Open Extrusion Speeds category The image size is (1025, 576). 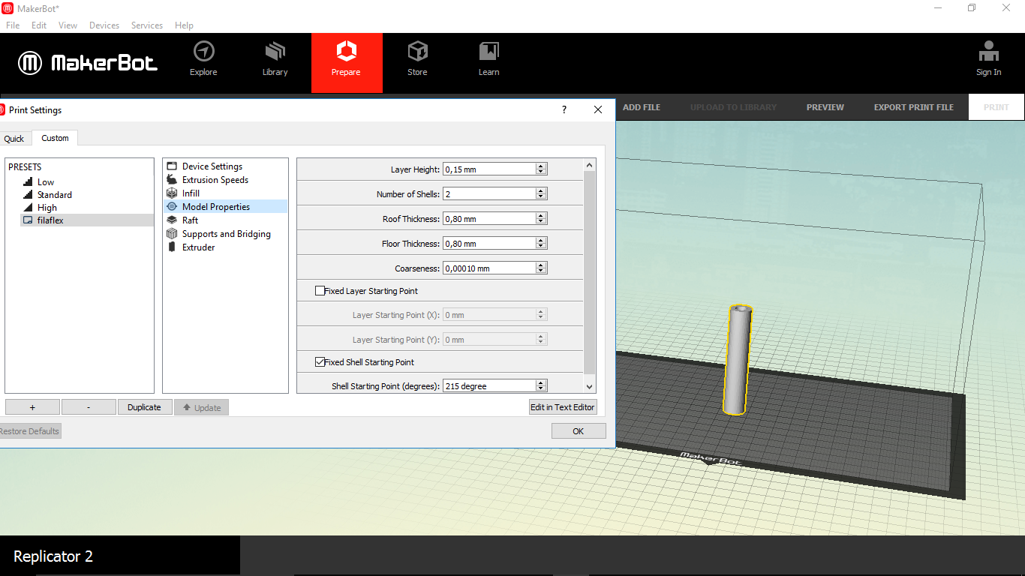[x=215, y=180]
